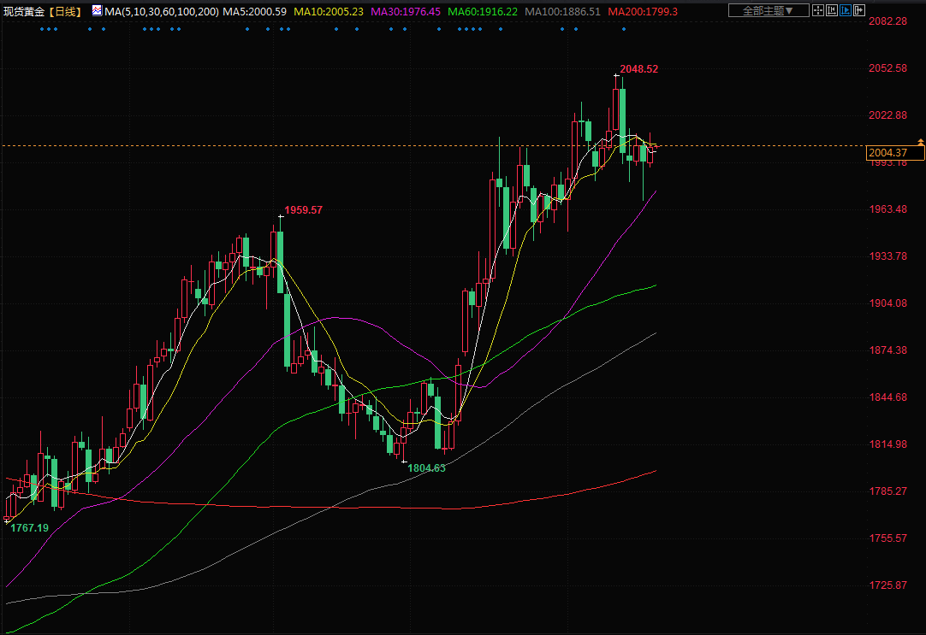Click the gray MA100:1886.51 legend entry
This screenshot has width=926, height=635.
pyautogui.click(x=563, y=12)
